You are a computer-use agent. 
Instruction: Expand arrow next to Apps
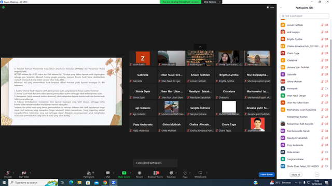tap(190, 173)
